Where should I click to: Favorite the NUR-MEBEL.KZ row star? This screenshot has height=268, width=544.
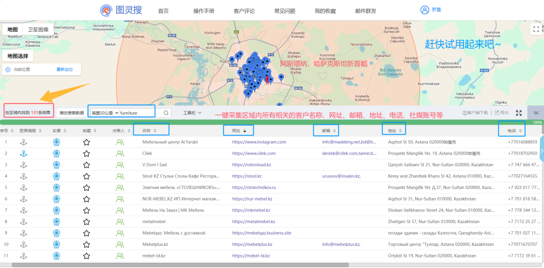(x=87, y=199)
